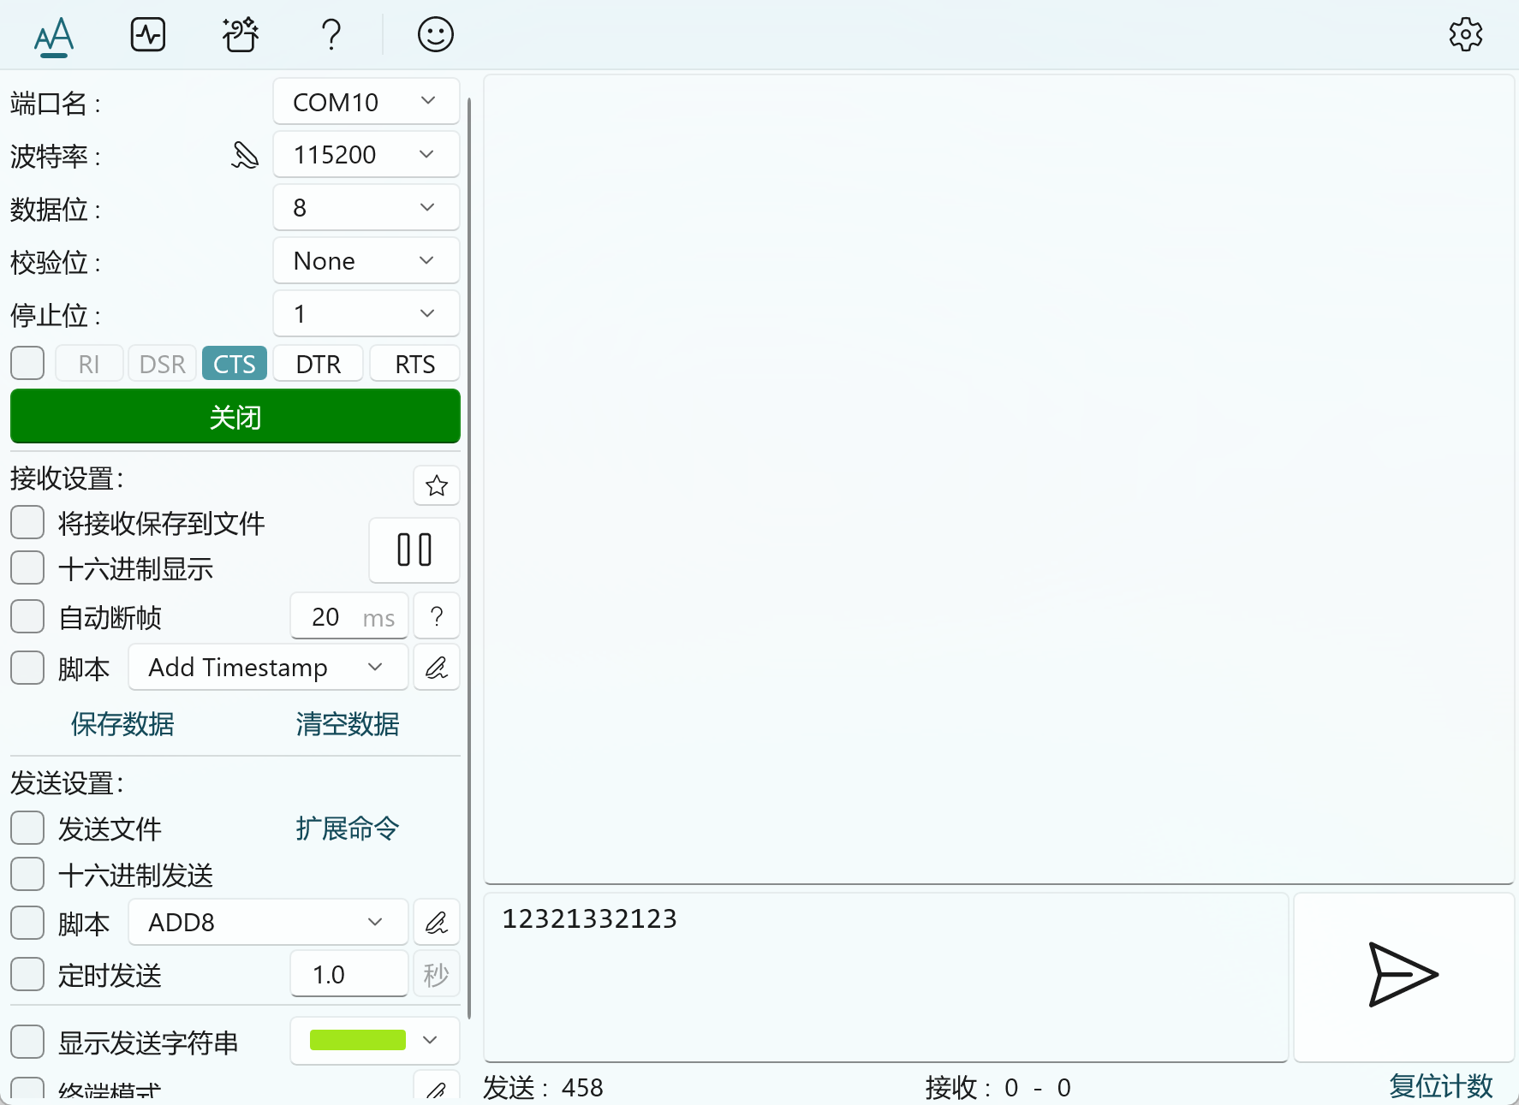Click the green close port button (关闭)
This screenshot has width=1519, height=1105.
[x=235, y=417]
